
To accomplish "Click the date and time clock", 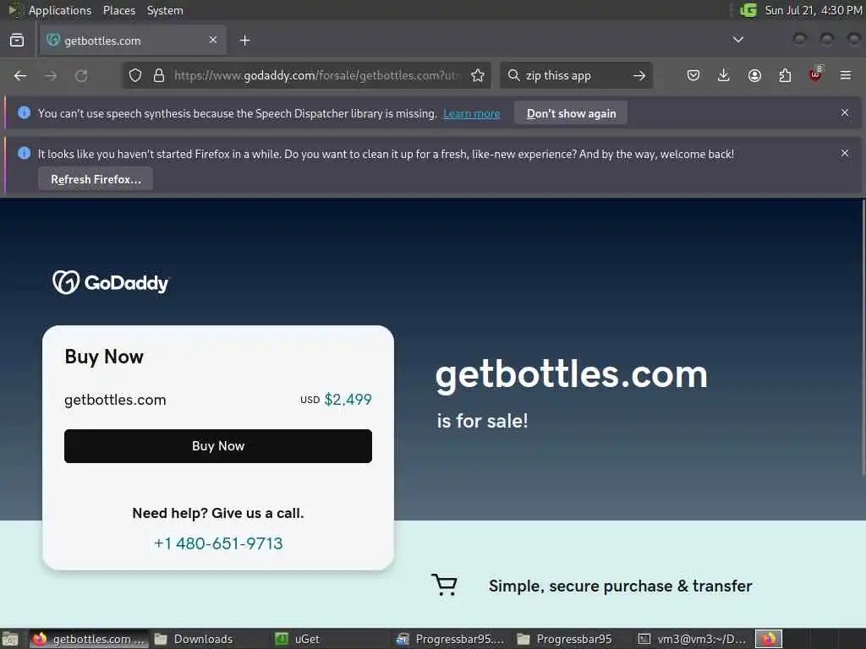I will point(813,10).
